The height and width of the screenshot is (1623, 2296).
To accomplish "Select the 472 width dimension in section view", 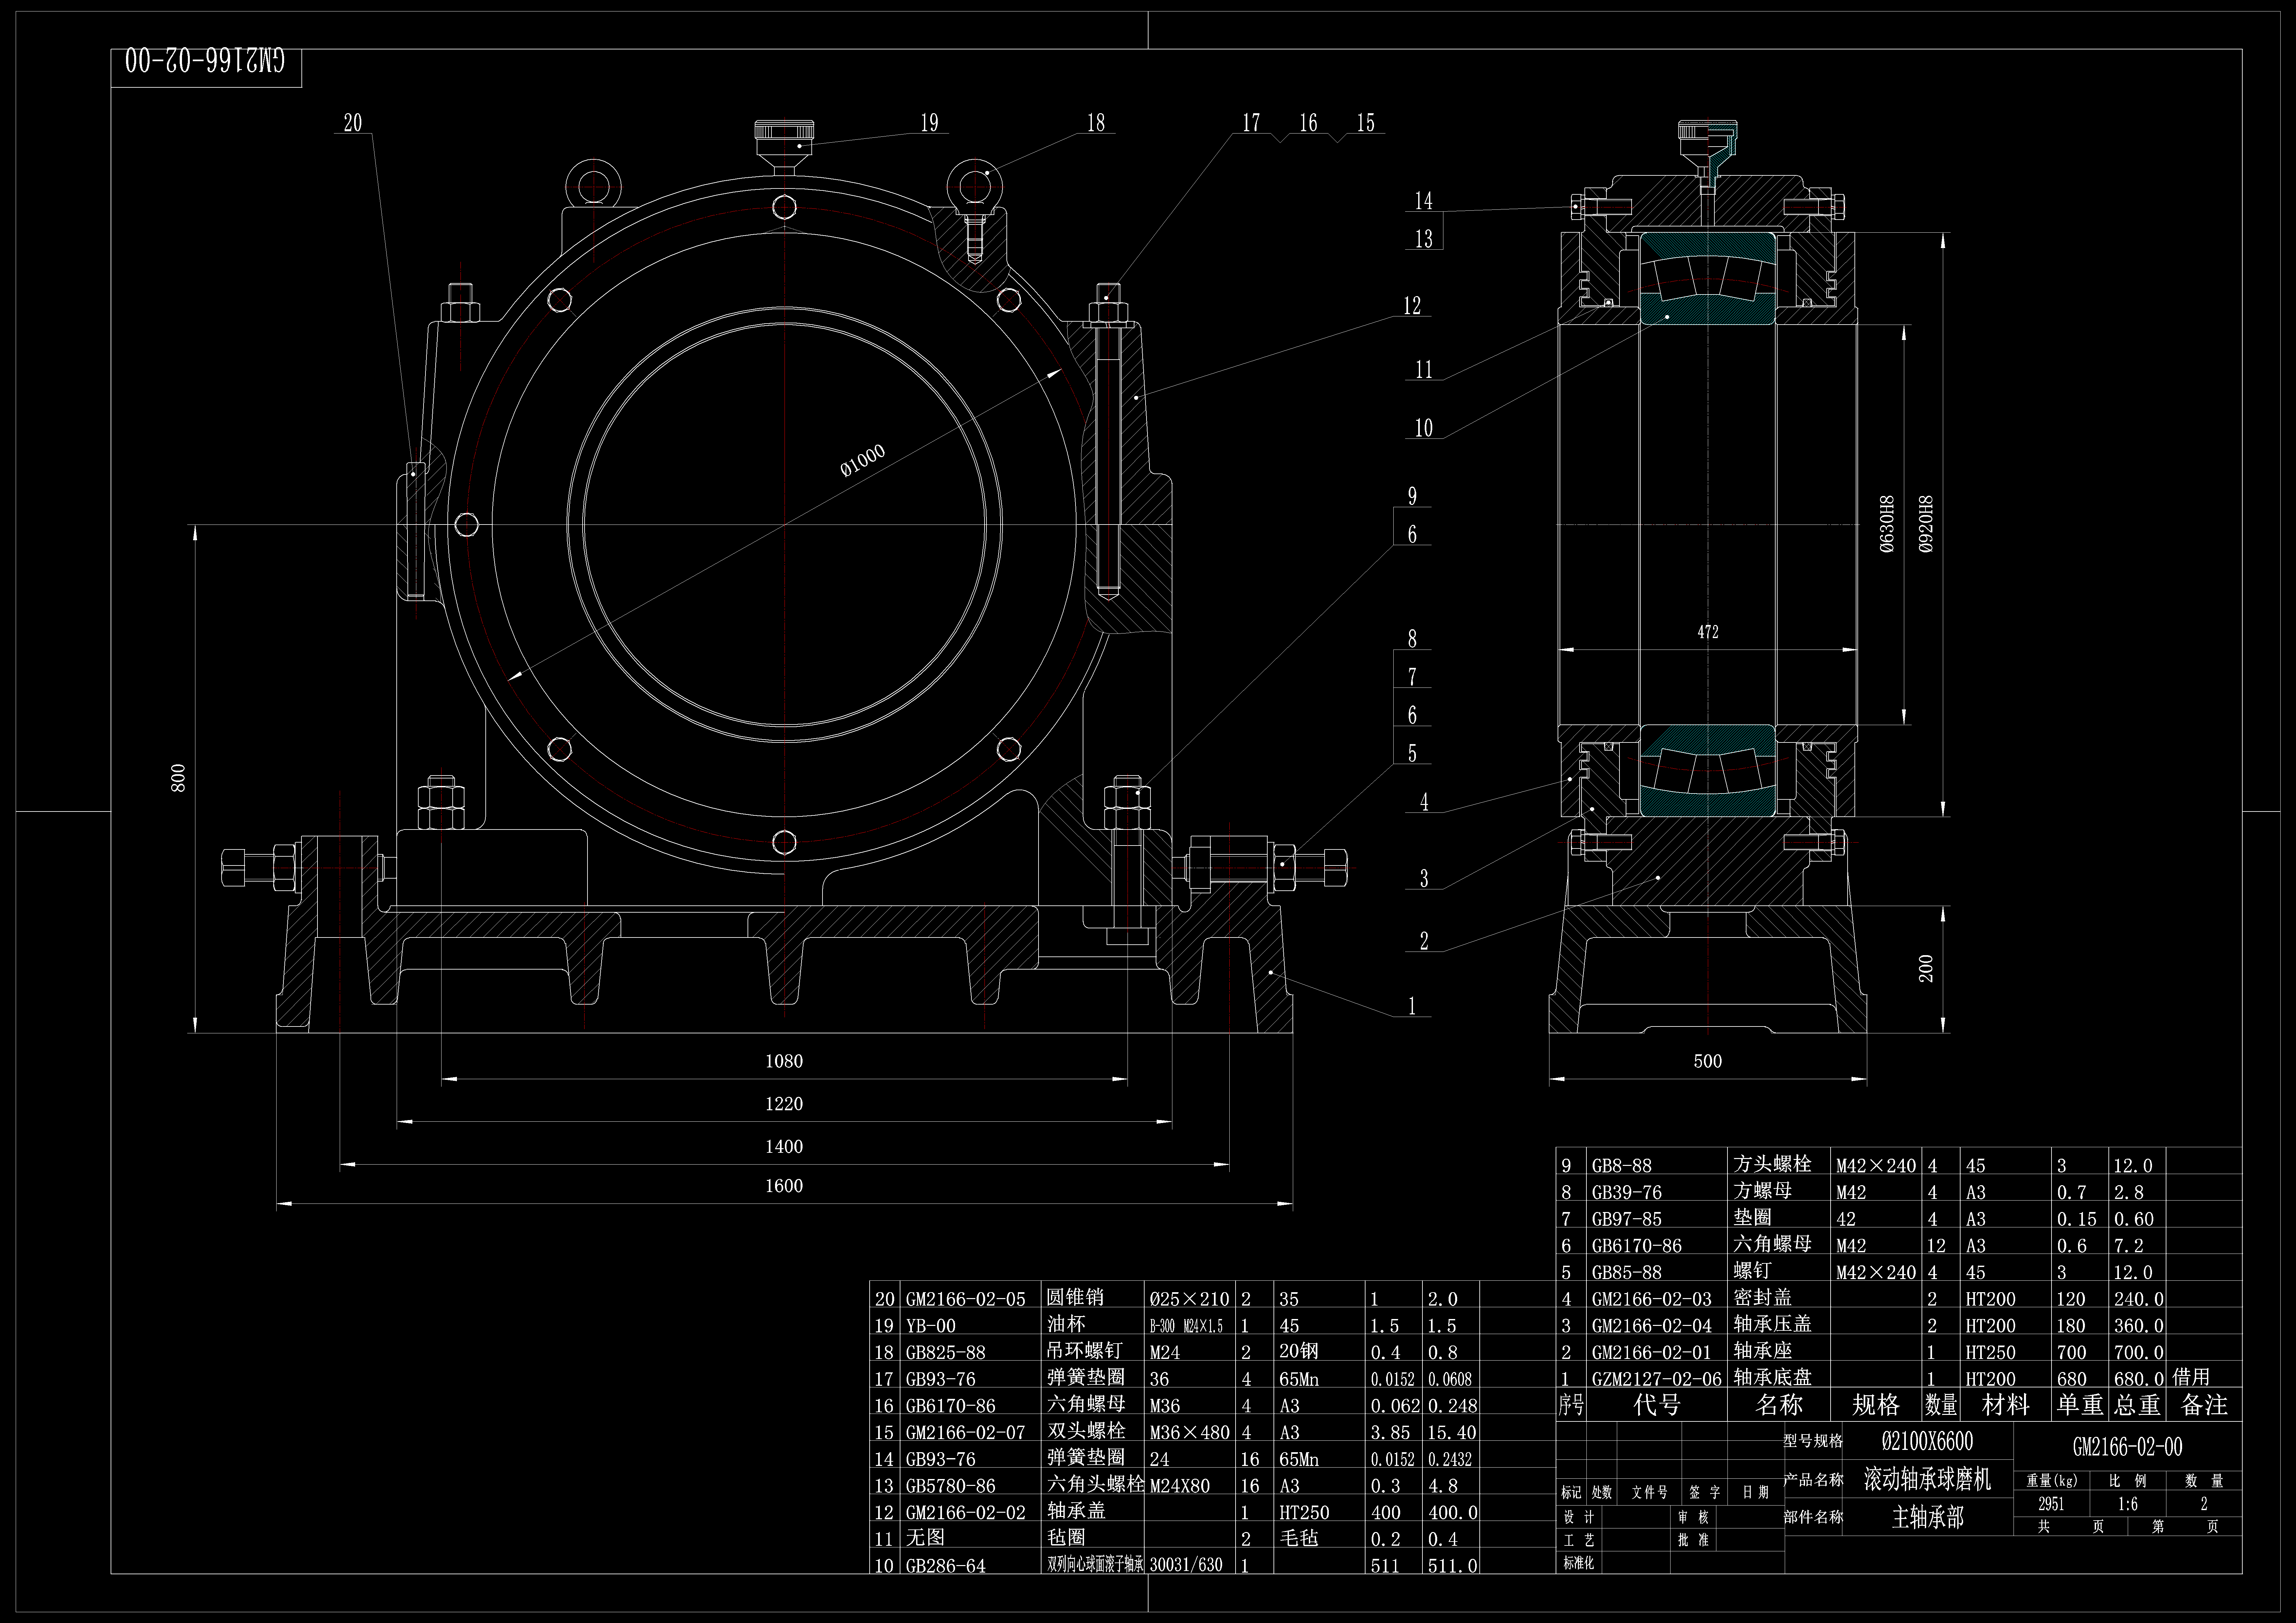I will pos(1708,632).
